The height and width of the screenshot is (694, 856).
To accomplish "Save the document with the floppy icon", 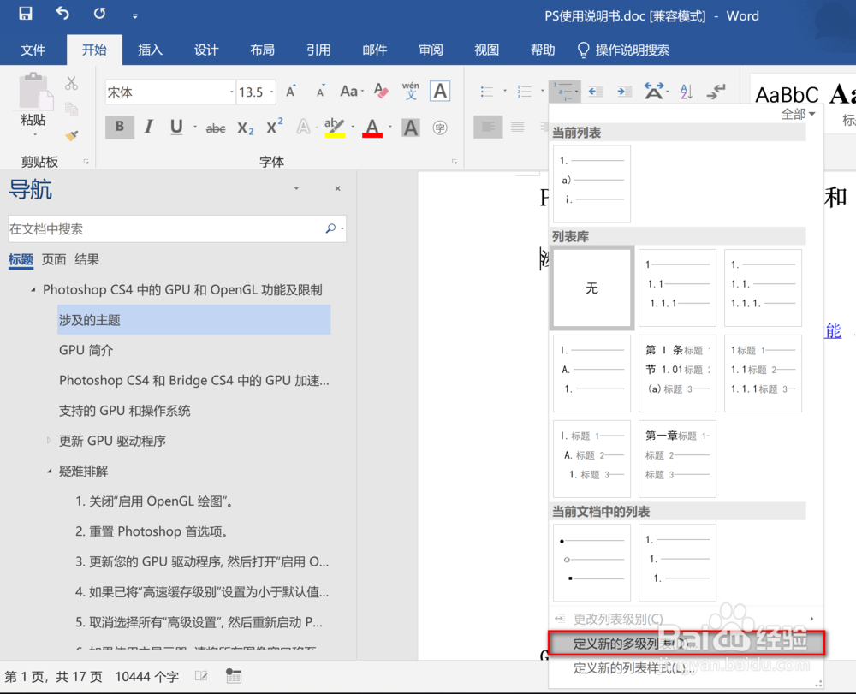I will coord(25,14).
